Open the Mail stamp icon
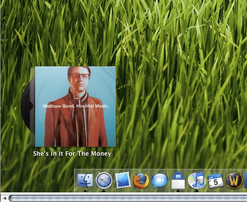Screen dimensions: 247x202 pyautogui.click(x=123, y=180)
